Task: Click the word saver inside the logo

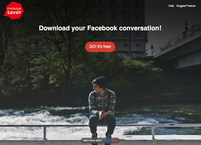Action: 14,13
